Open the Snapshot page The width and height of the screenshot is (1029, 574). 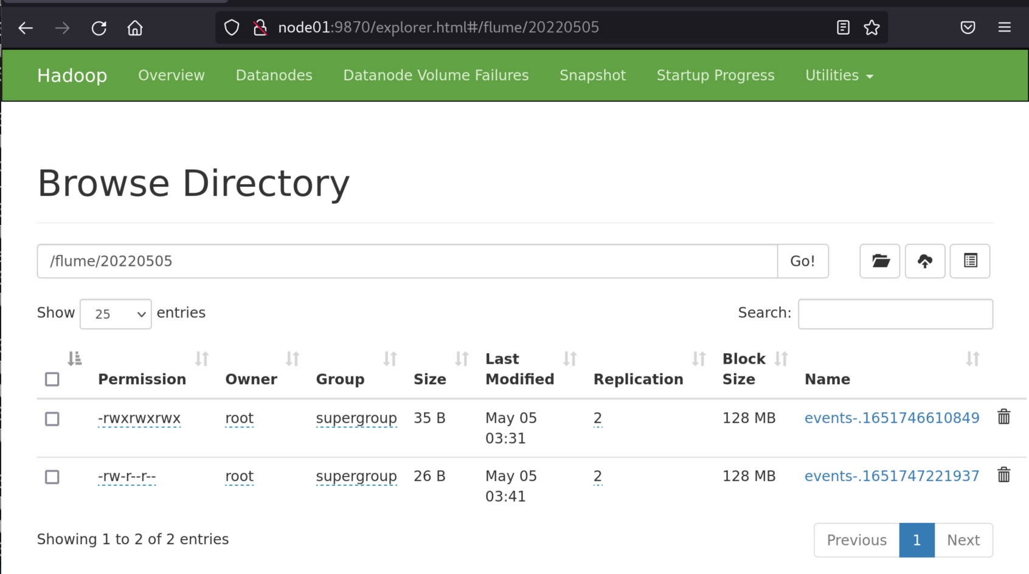click(592, 75)
